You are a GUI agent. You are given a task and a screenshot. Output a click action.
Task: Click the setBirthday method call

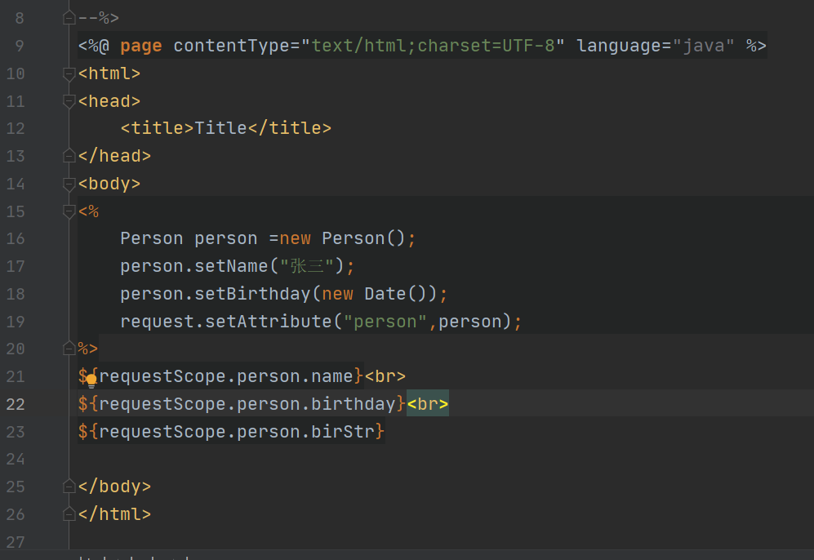pos(252,294)
